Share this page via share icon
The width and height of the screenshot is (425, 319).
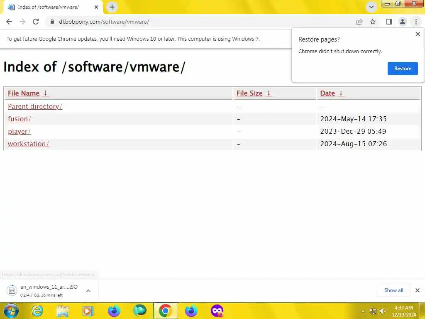pyautogui.click(x=359, y=22)
